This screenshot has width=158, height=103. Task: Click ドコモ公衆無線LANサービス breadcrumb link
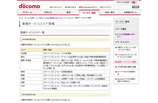pyautogui.click(x=54, y=18)
